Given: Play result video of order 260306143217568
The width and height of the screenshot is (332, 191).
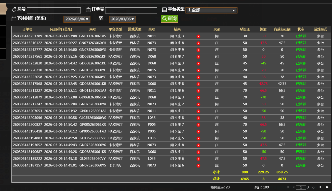Looking at the screenshot, I should coord(198,84).
